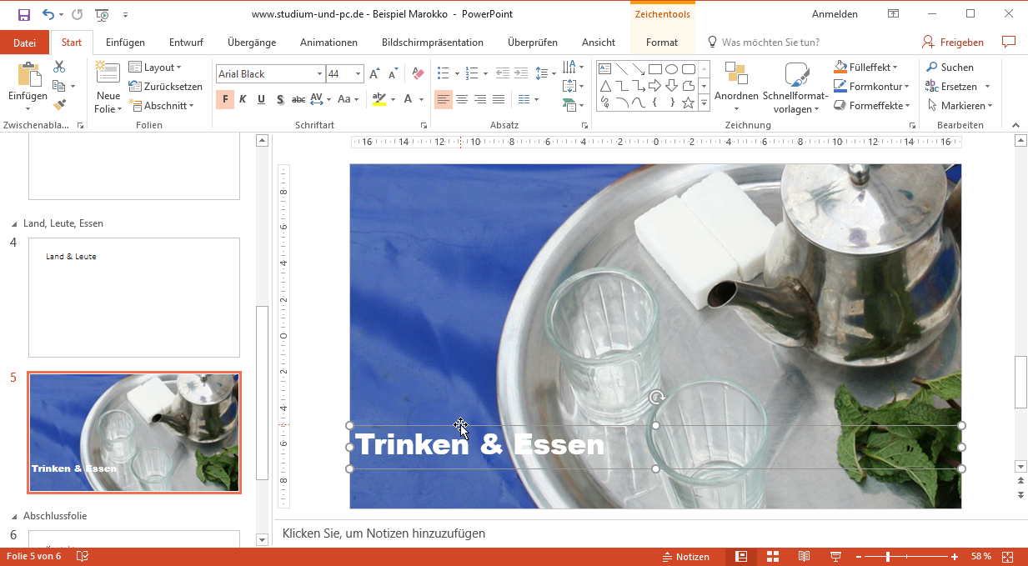Increase the list indent level
The image size is (1028, 566).
[521, 74]
